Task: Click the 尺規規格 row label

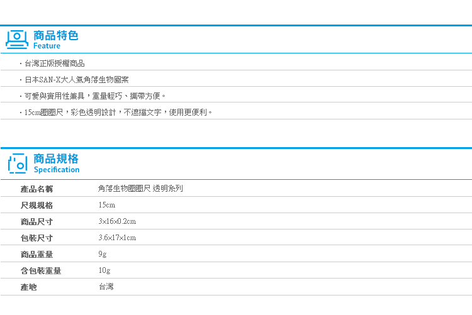Action: point(37,205)
